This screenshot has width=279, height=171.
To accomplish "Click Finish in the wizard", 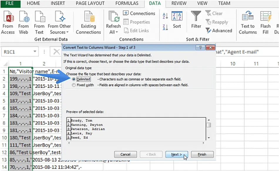I will click(202, 155).
